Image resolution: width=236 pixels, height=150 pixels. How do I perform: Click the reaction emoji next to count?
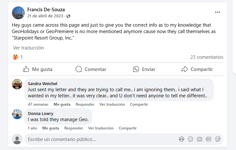(15, 57)
